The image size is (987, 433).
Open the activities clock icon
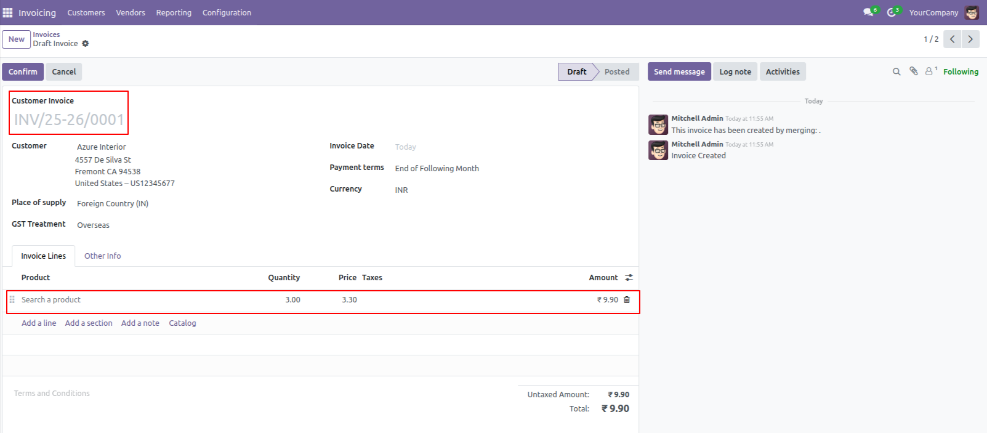891,12
